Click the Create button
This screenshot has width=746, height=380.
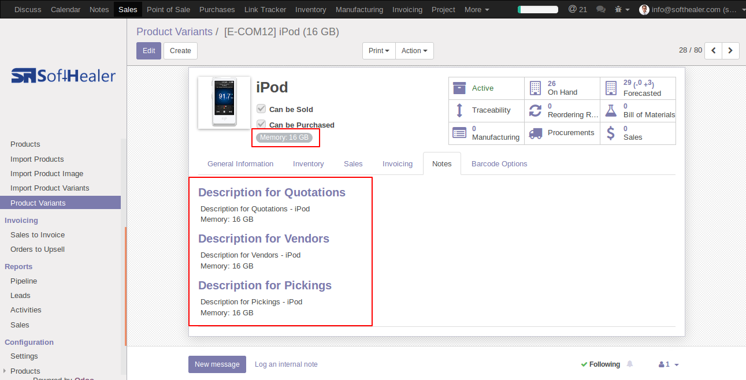[x=180, y=51]
